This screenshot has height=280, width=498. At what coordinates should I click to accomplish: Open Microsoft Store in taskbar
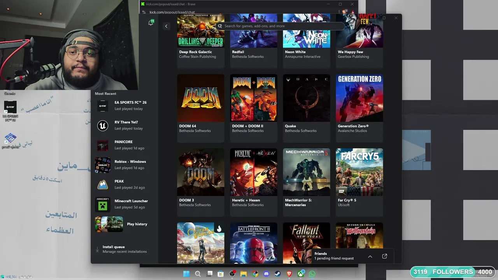pyautogui.click(x=221, y=274)
